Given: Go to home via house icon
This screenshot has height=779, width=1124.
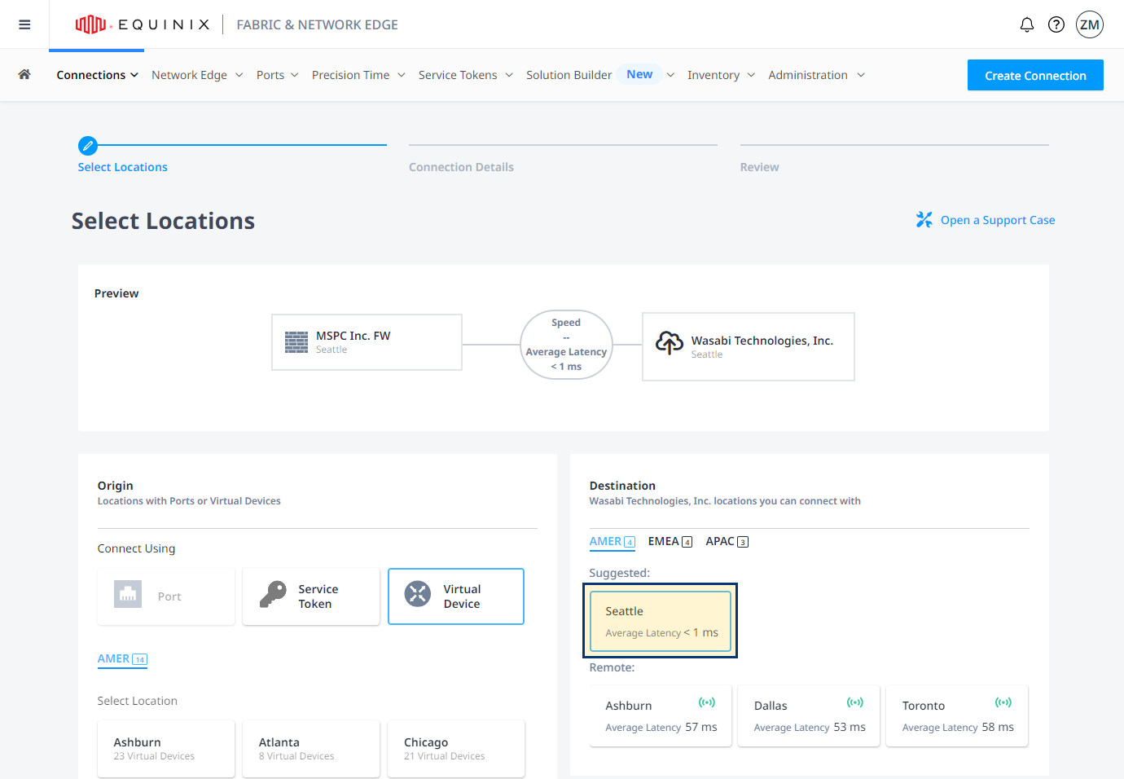Looking at the screenshot, I should coord(24,74).
